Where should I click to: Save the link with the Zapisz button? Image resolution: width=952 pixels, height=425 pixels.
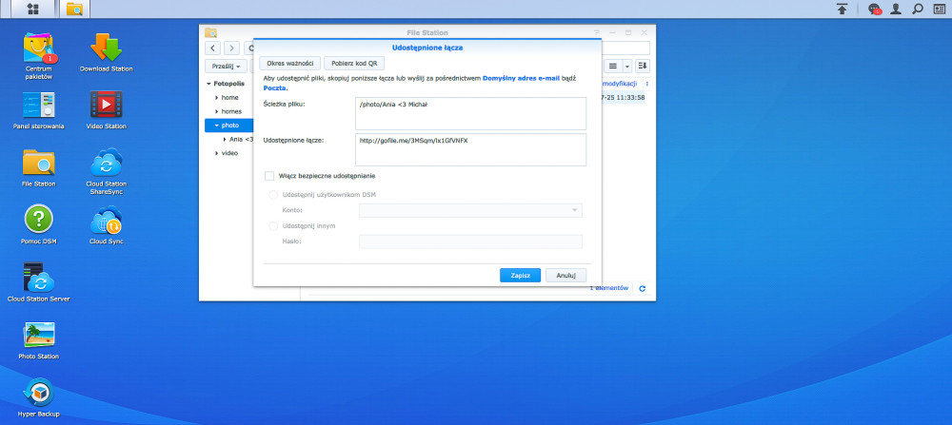click(521, 275)
